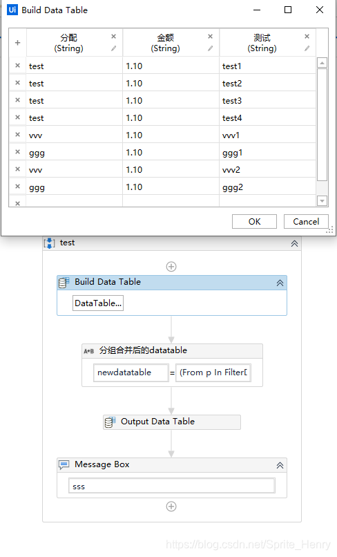Select the test4 cell
The width and height of the screenshot is (337, 557).
[x=267, y=117]
